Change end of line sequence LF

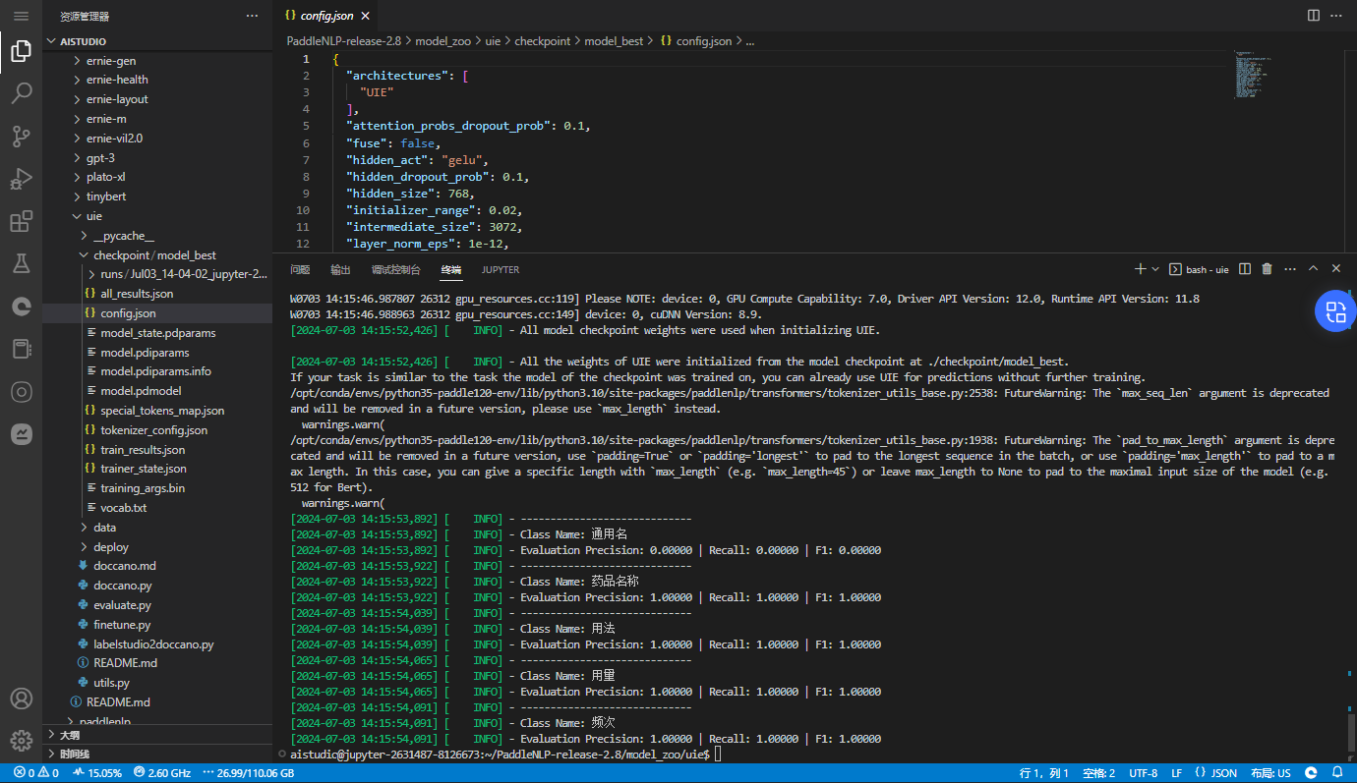[x=1176, y=773]
